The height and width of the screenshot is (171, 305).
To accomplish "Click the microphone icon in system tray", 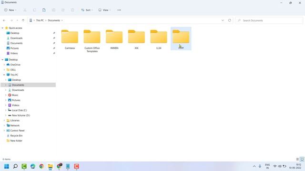I will pos(260,166).
